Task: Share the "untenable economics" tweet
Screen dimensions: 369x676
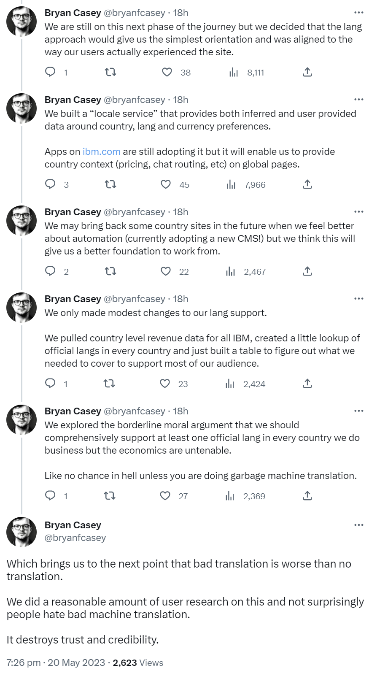Action: point(307,496)
